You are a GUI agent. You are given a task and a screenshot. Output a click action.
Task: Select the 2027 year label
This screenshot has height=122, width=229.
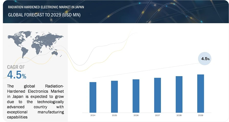tap(157, 115)
